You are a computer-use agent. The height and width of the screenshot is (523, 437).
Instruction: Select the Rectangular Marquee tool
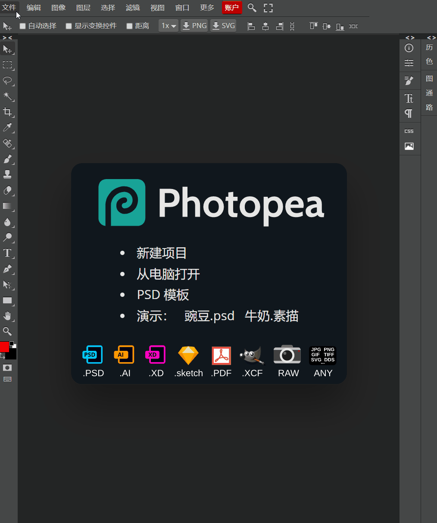(x=7, y=65)
